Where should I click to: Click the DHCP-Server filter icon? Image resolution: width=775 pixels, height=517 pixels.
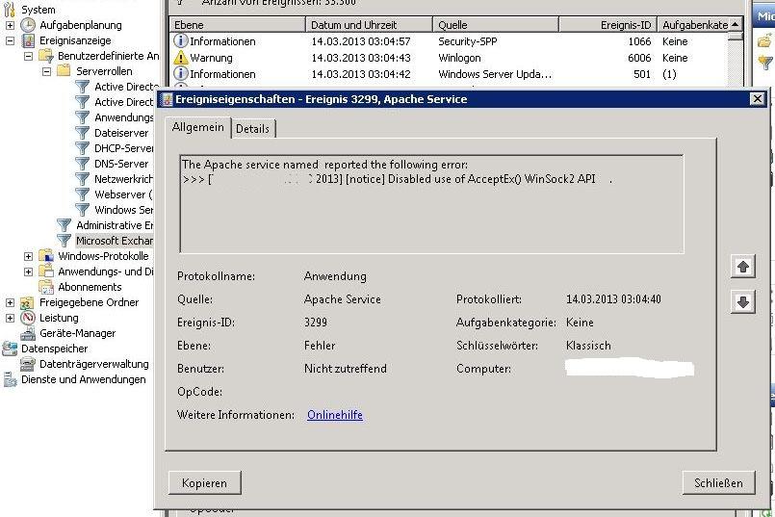tap(82, 148)
